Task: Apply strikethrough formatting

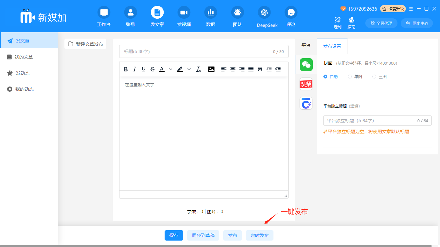Action: tap(153, 69)
